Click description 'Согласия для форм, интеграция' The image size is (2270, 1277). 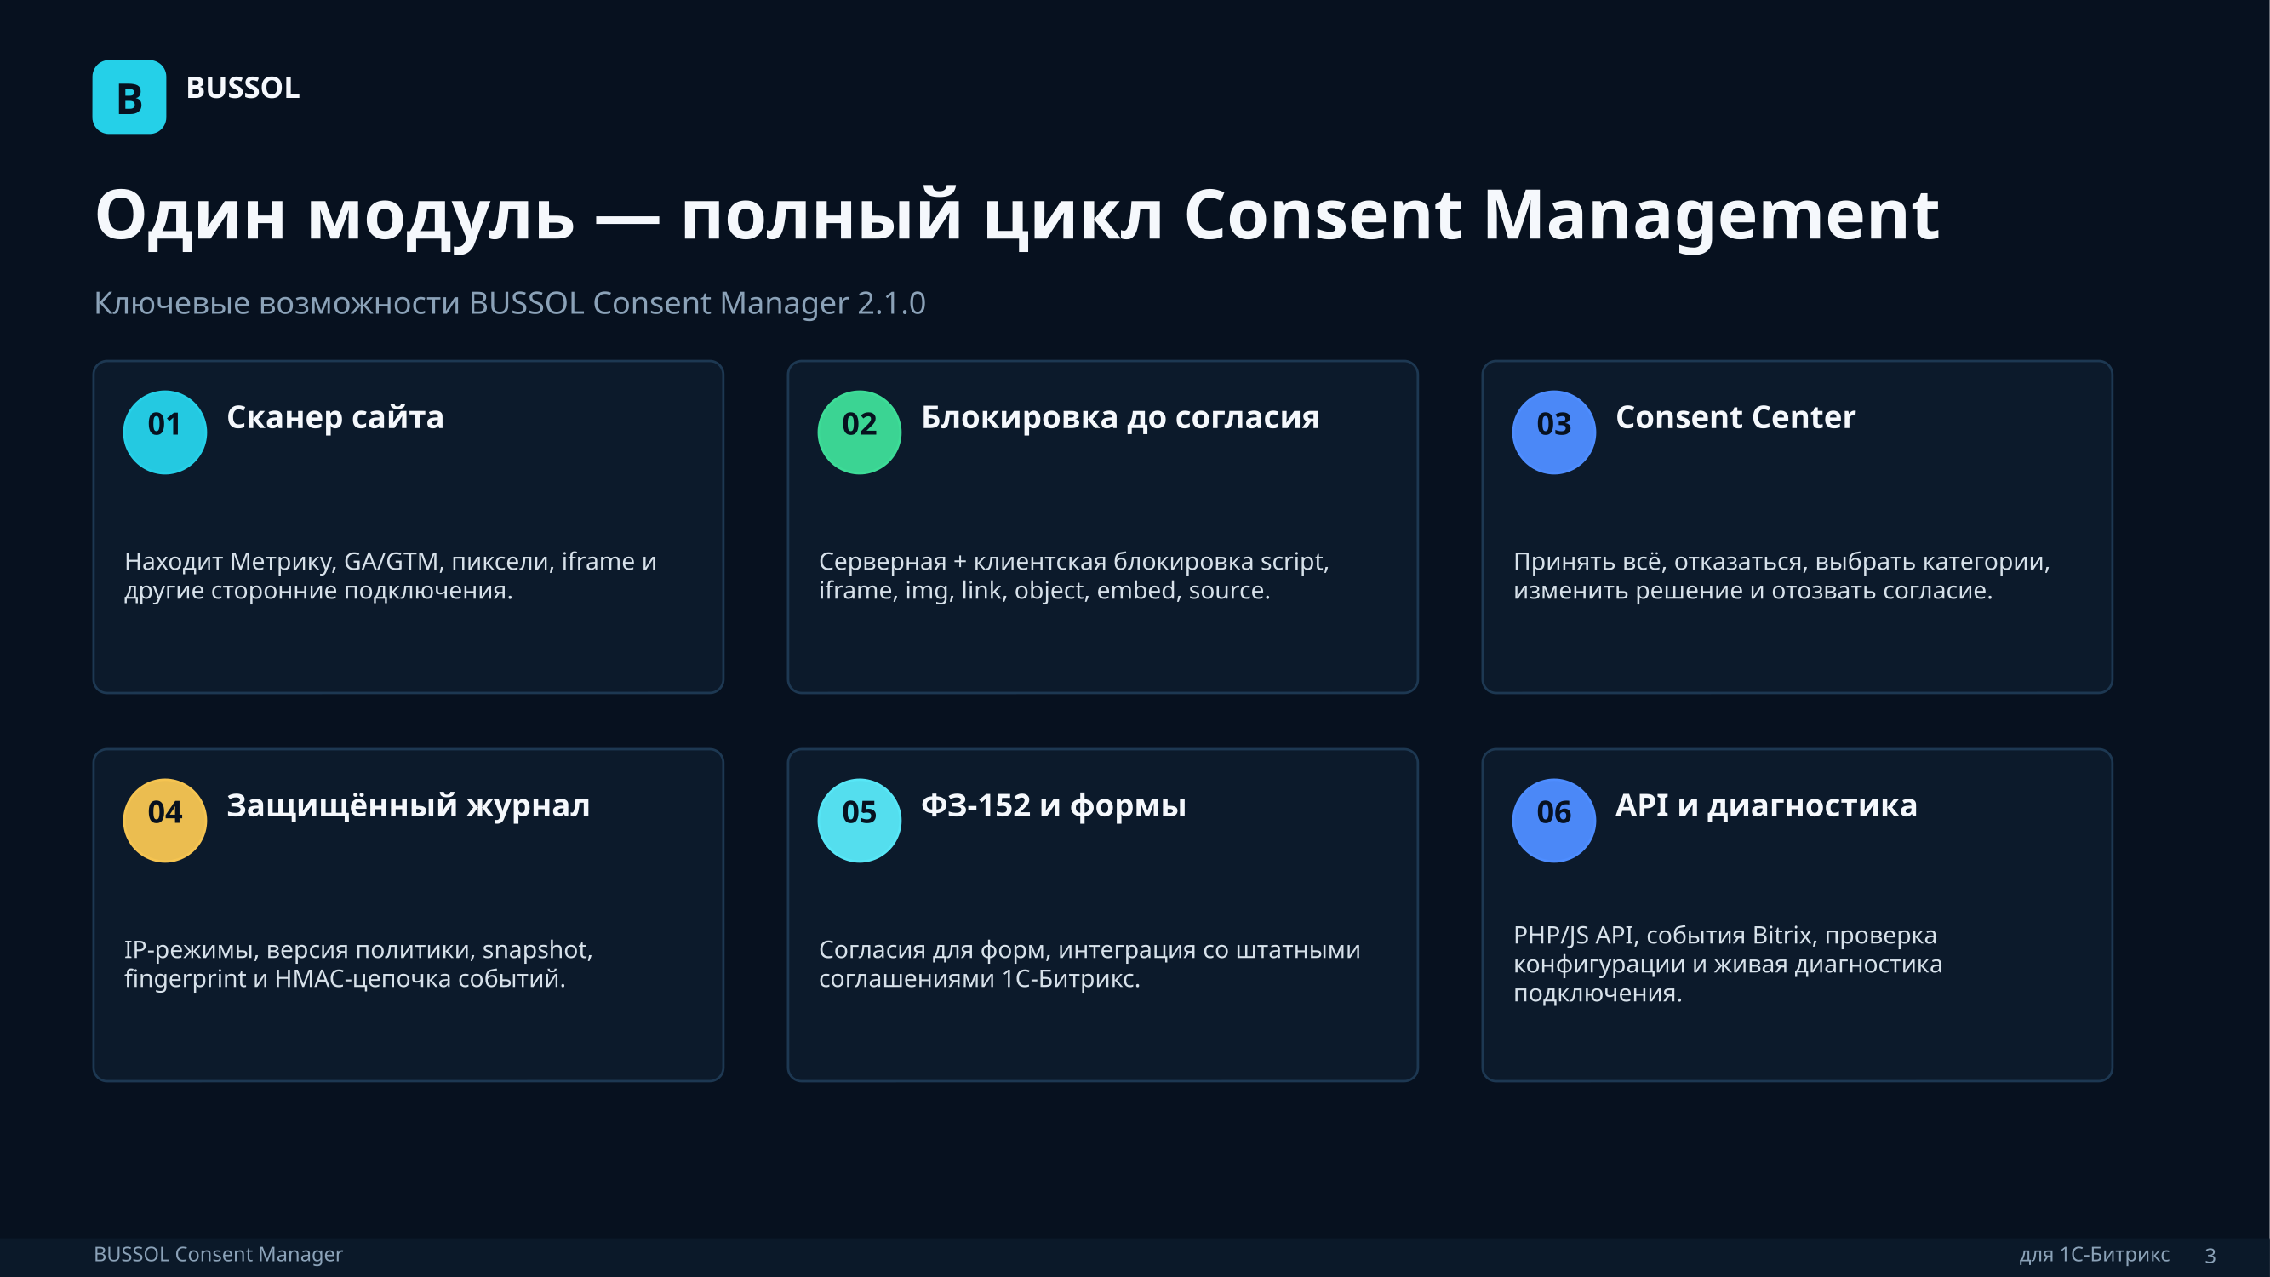pos(1089,965)
